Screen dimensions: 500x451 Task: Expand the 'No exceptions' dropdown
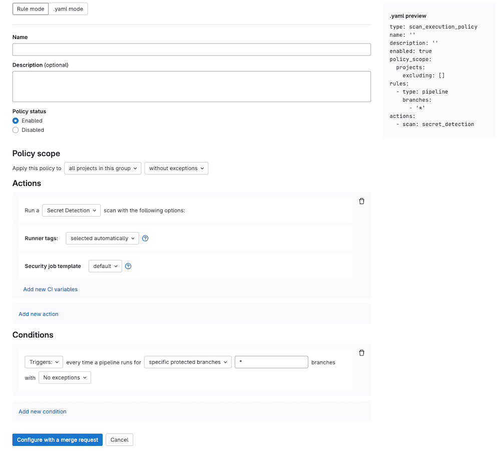(x=65, y=377)
